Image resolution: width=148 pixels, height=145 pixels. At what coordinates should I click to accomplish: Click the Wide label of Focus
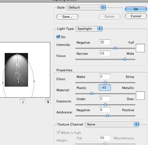130,54
